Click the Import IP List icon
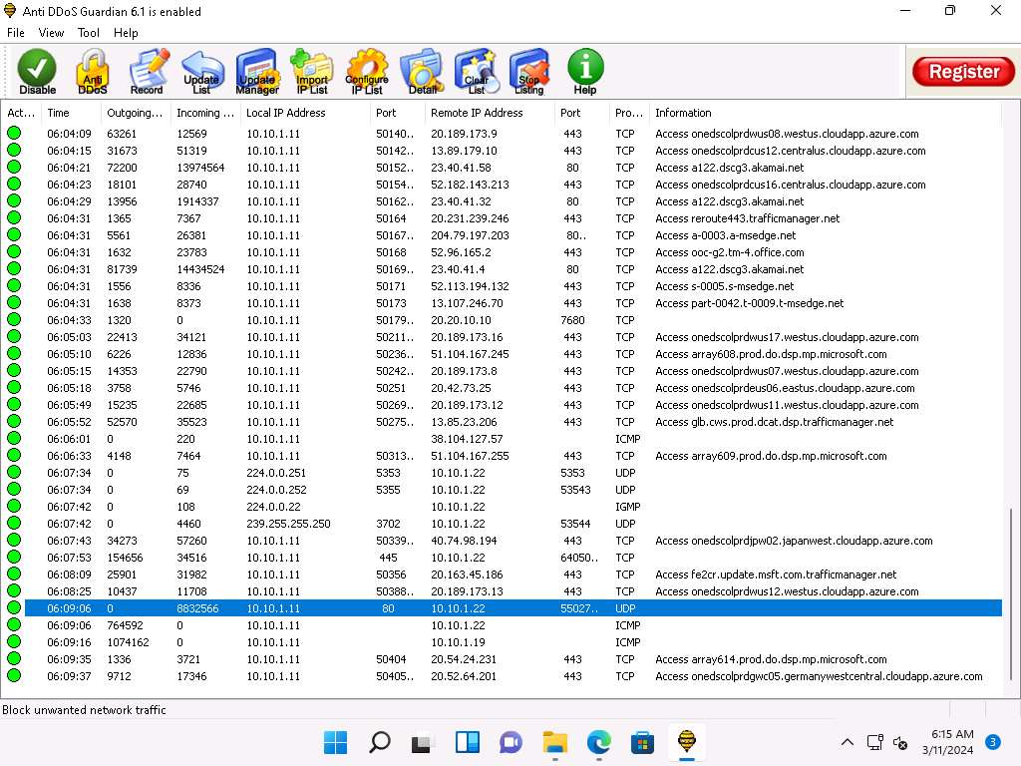 (x=311, y=72)
